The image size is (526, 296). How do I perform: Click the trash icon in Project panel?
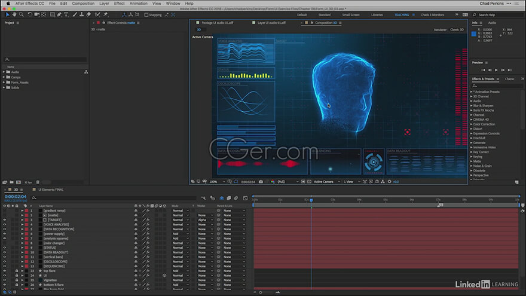pos(38,182)
